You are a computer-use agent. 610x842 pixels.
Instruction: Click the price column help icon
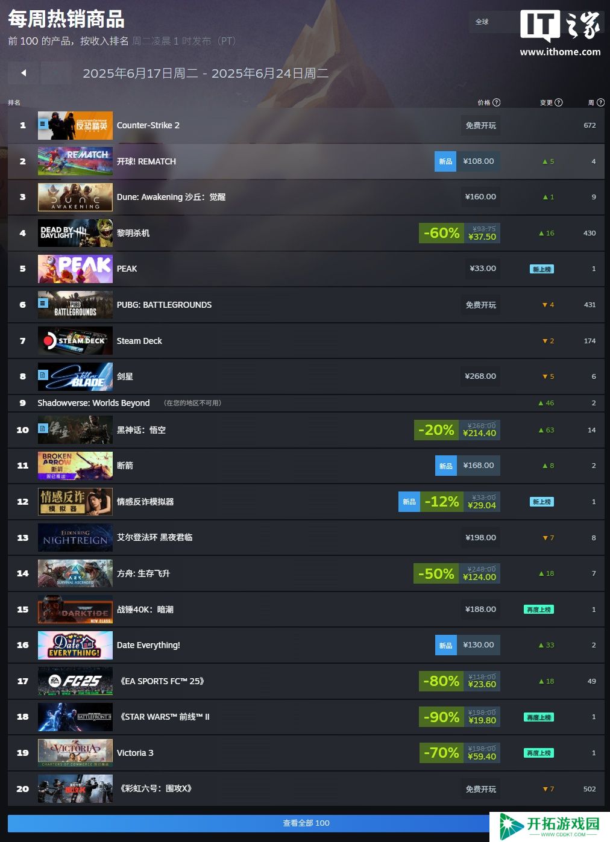[x=497, y=102]
